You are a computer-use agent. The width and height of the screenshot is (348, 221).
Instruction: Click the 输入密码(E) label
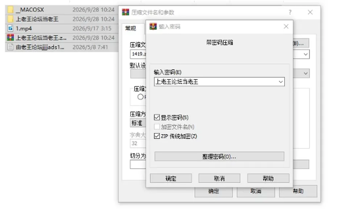click(167, 72)
